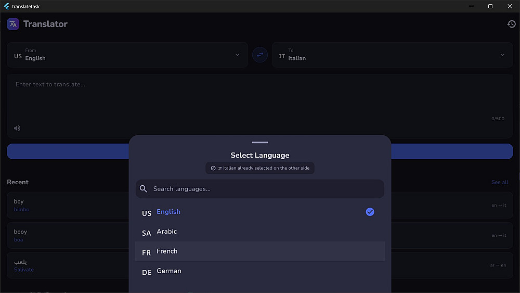The height and width of the screenshot is (293, 520).
Task: Play audio with the speaker icon
Action: click(17, 128)
